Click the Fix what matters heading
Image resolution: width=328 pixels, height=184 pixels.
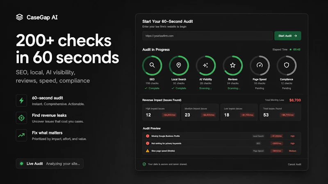[x=47, y=132]
